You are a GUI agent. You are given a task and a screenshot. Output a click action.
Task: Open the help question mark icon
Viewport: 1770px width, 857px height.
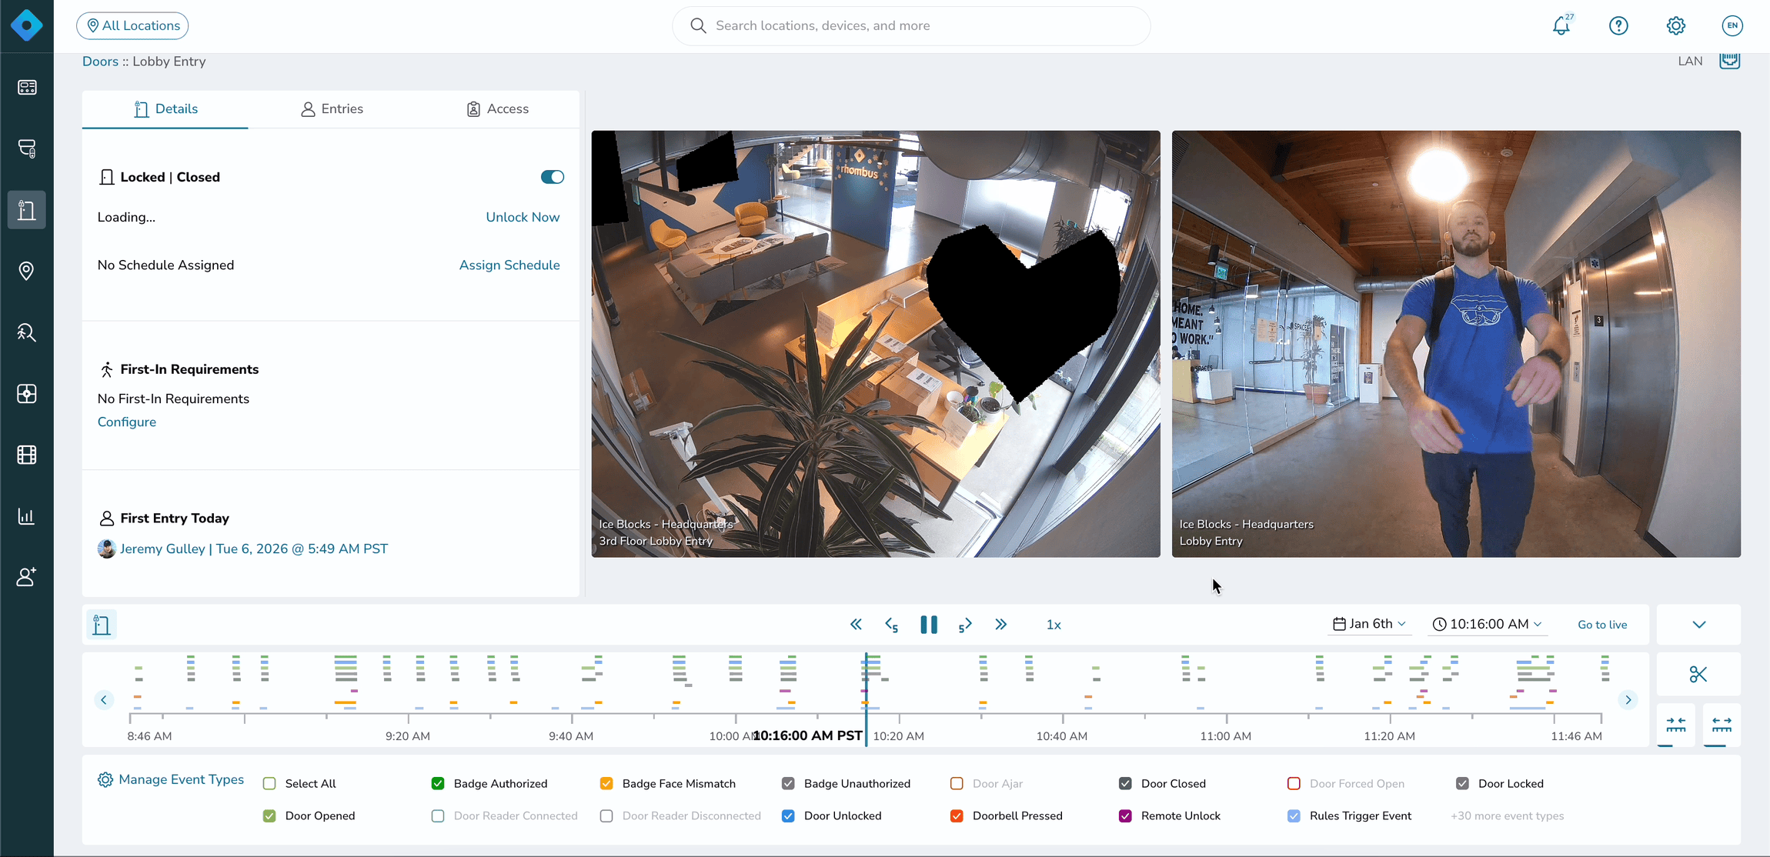[x=1618, y=25]
